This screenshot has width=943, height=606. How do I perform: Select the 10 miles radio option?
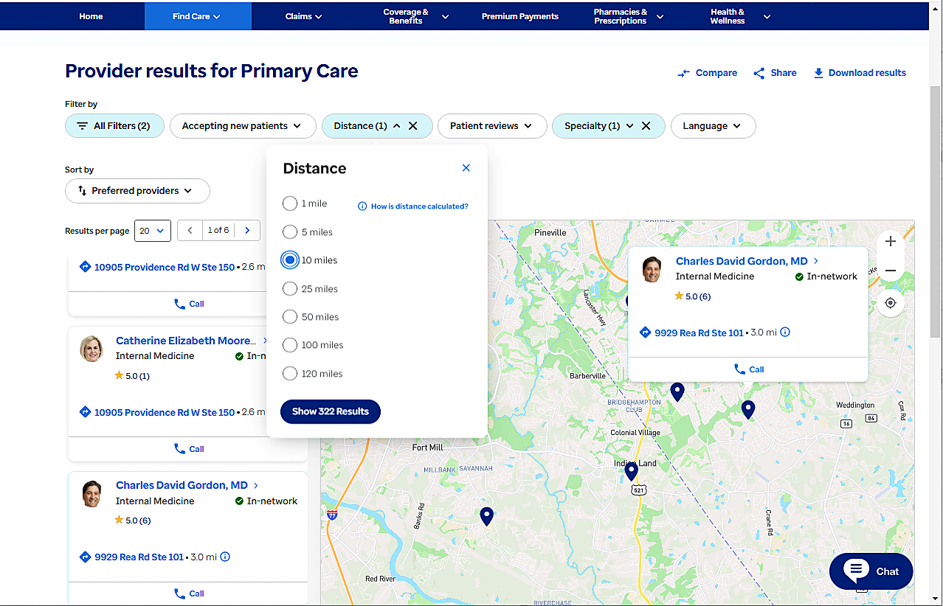(x=290, y=260)
